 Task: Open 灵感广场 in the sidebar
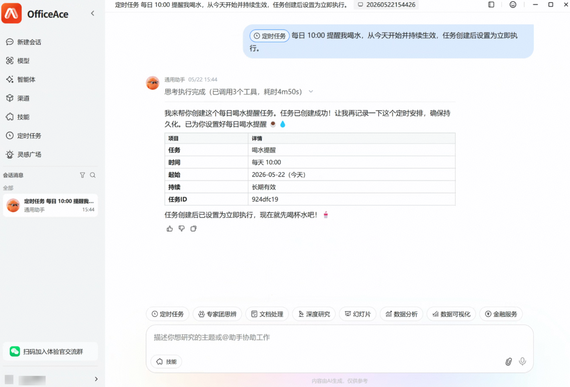(24, 154)
